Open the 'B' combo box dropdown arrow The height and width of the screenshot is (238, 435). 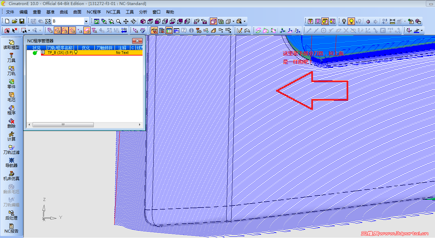(86, 21)
